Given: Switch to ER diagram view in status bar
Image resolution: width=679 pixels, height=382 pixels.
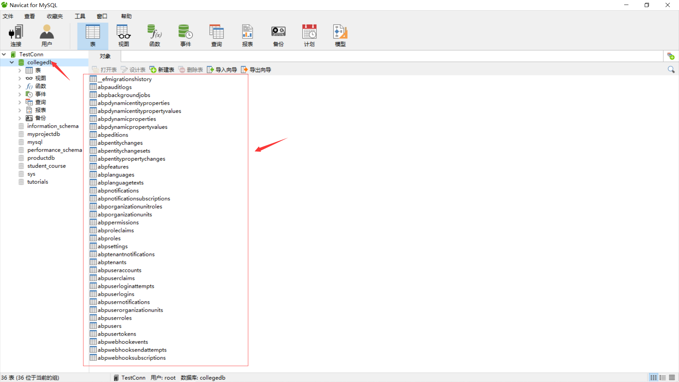Looking at the screenshot, I should [672, 378].
